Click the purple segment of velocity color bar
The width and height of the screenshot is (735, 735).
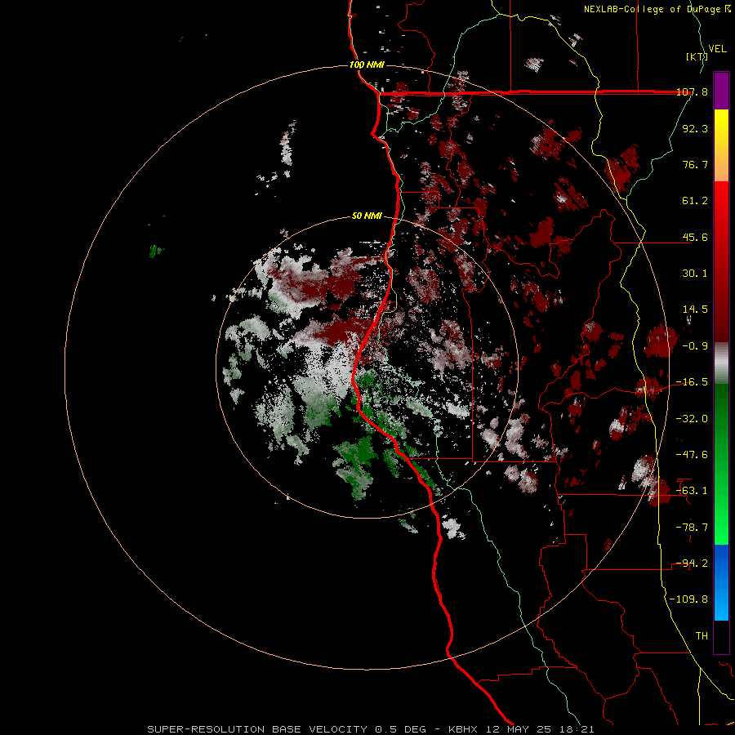[x=721, y=91]
